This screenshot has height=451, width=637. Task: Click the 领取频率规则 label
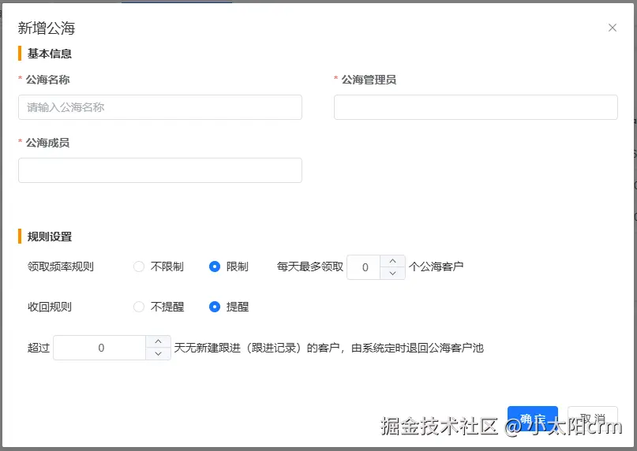(x=61, y=266)
